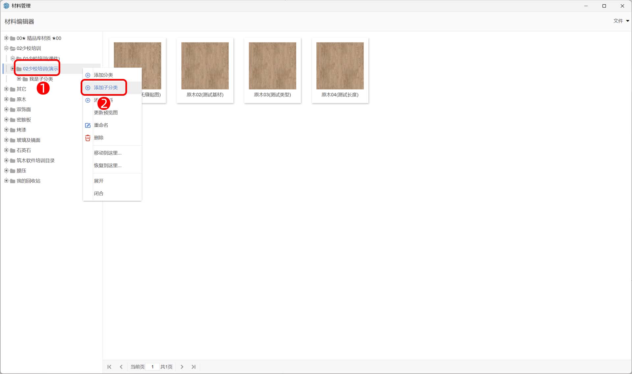632x374 pixels.
Task: Go to the previous page arrow
Action: point(121,367)
